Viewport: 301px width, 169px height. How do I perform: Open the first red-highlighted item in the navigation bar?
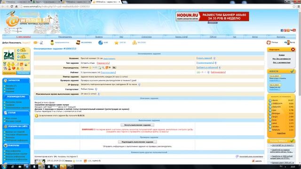(24, 37)
